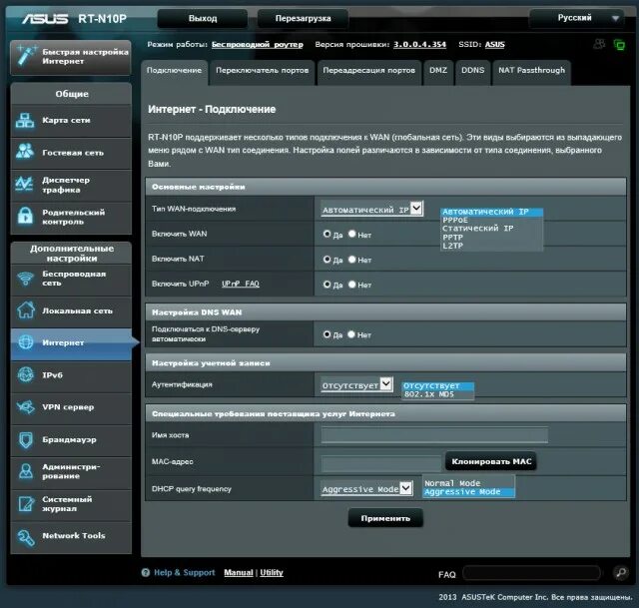Select Нет for Включить UPnP
Image resolution: width=639 pixels, height=608 pixels.
pos(352,285)
